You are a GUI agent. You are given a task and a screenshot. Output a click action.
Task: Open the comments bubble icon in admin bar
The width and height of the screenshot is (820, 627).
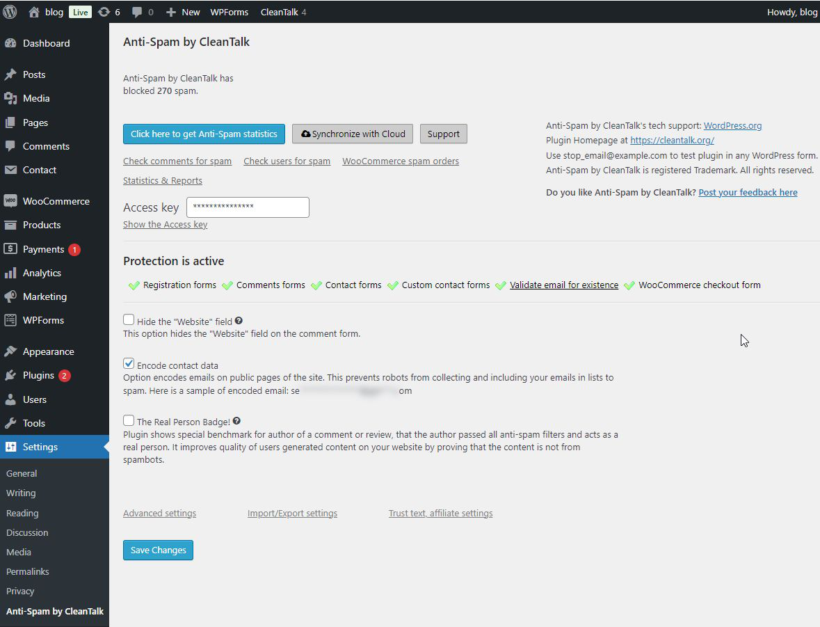[x=137, y=12]
